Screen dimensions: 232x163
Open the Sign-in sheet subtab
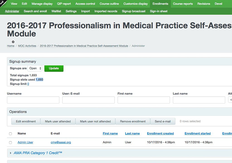coord(159,11)
